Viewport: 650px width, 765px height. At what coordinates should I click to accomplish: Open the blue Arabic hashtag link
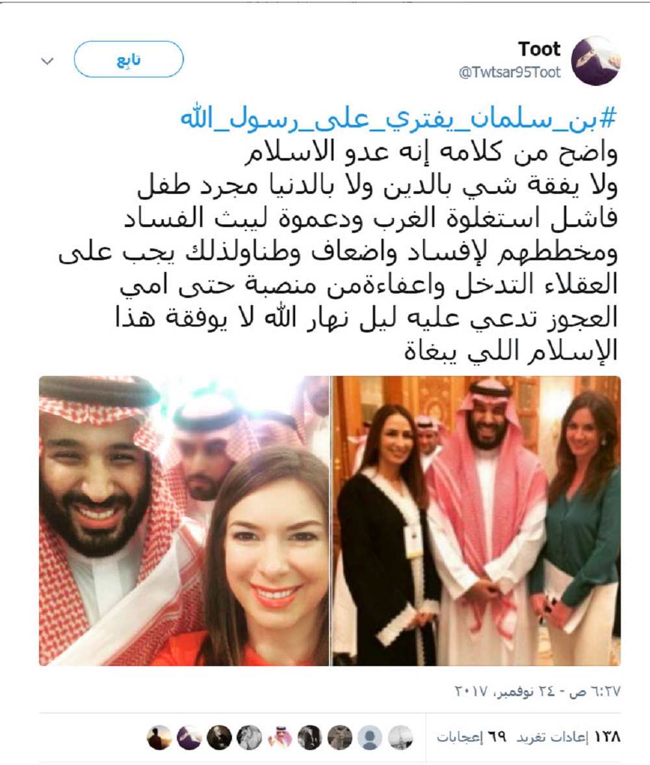coord(399,118)
